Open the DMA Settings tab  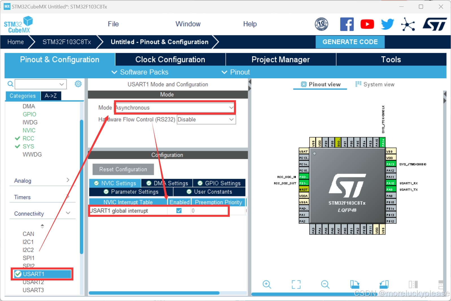[167, 183]
